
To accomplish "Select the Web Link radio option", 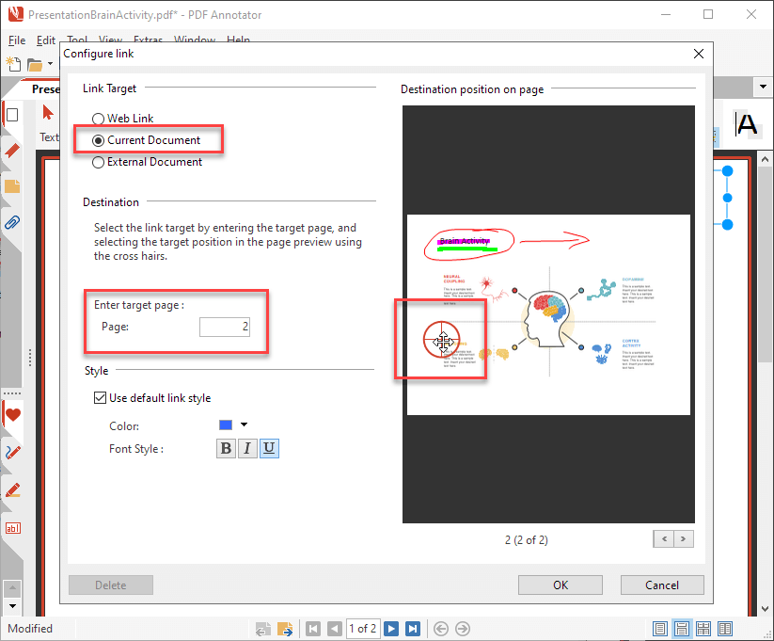I will tap(98, 119).
